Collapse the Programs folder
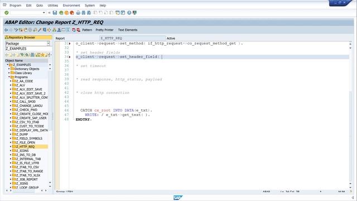The height and width of the screenshot is (201, 357). 9,77
